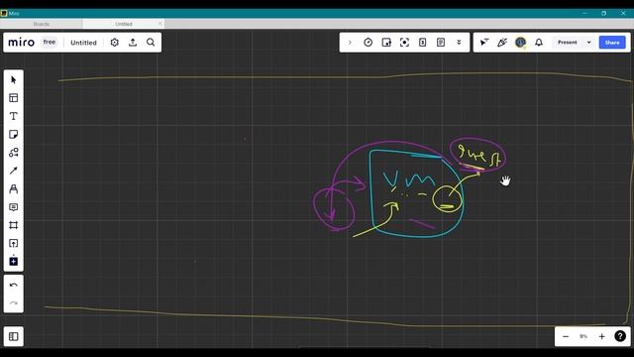The width and height of the screenshot is (634, 357).
Task: Open notifications bell
Action: tap(539, 43)
